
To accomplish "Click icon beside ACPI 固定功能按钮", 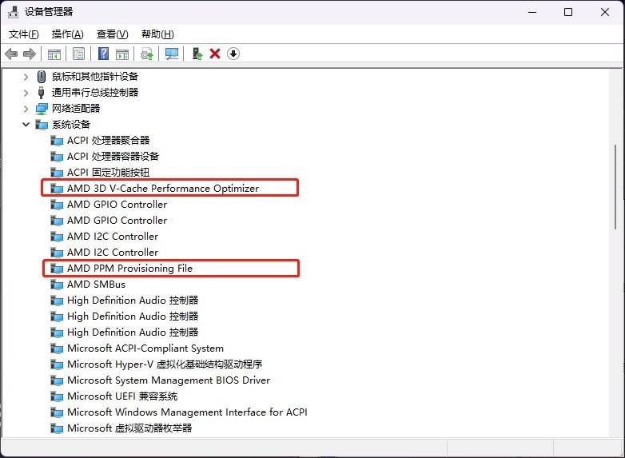I will [x=57, y=173].
